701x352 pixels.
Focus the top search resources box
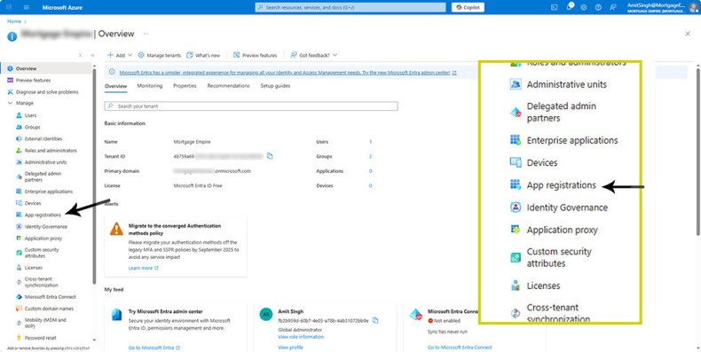coord(350,7)
